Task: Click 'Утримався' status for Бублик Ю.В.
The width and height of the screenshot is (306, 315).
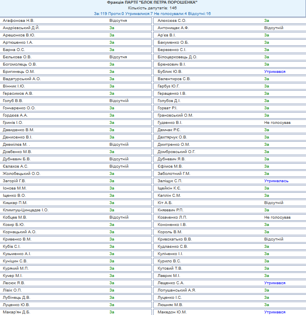Action: [275, 72]
